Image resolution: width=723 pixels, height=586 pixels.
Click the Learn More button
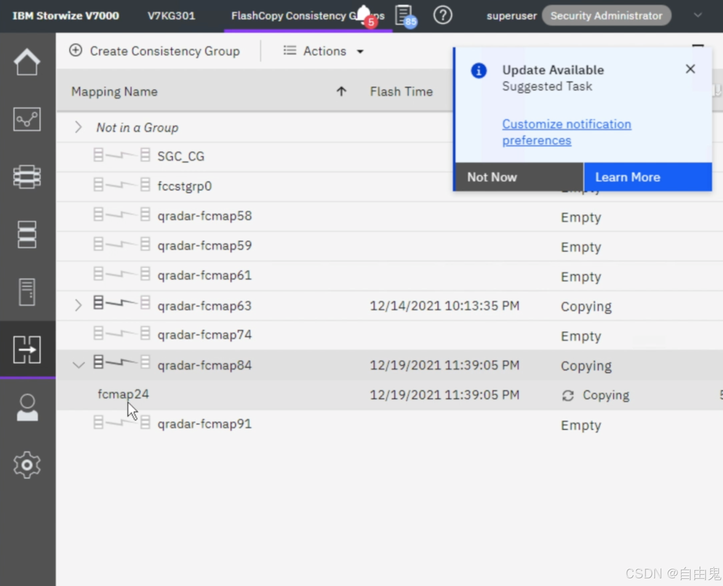pos(648,177)
